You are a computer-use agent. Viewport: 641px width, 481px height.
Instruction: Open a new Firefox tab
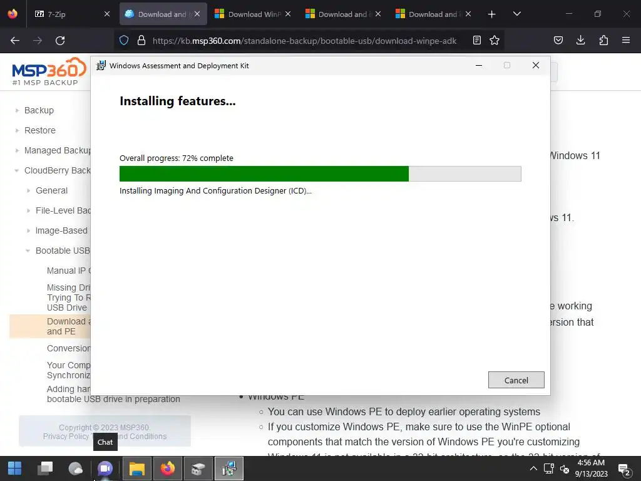492,14
